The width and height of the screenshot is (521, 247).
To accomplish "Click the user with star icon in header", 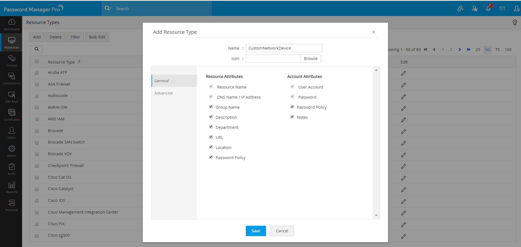I will click(475, 9).
